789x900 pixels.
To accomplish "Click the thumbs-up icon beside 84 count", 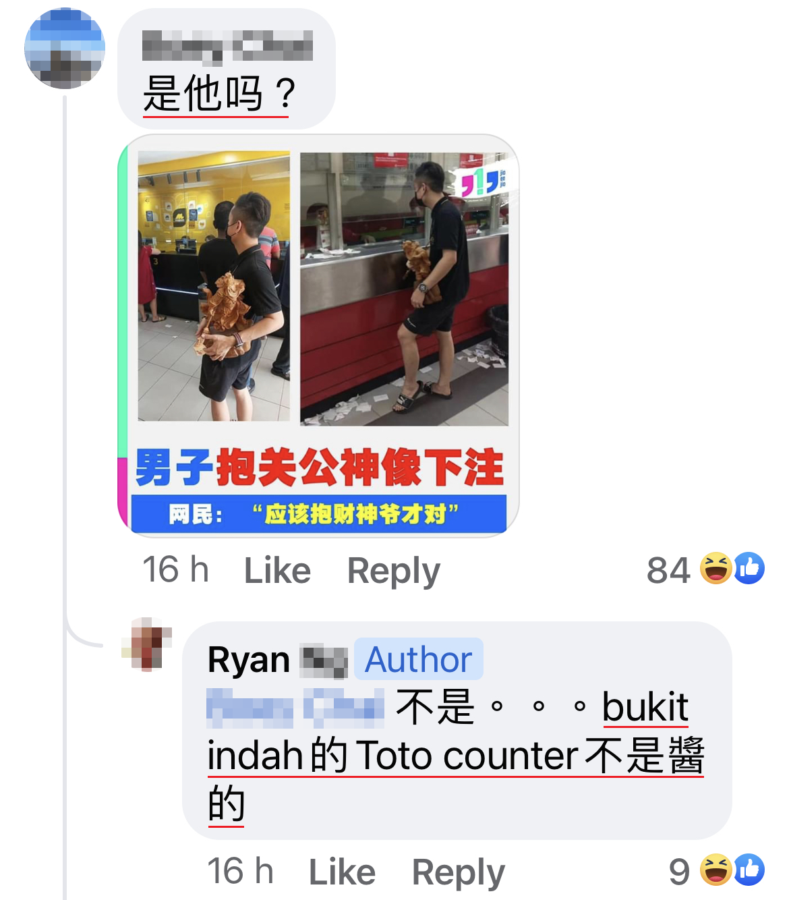I will 749,568.
